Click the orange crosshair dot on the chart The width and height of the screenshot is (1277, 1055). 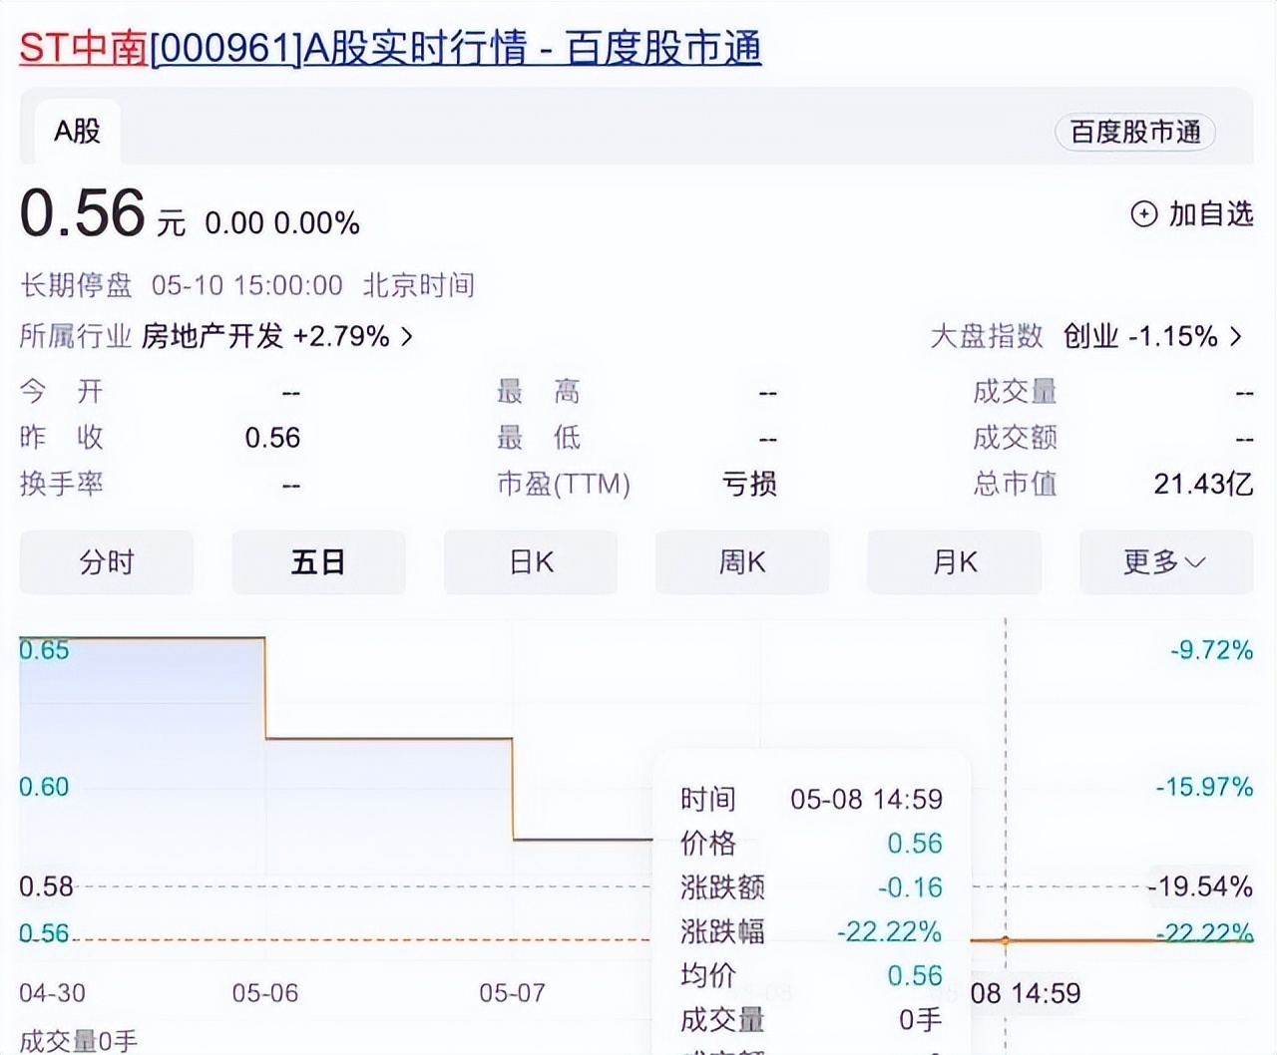tap(1006, 940)
